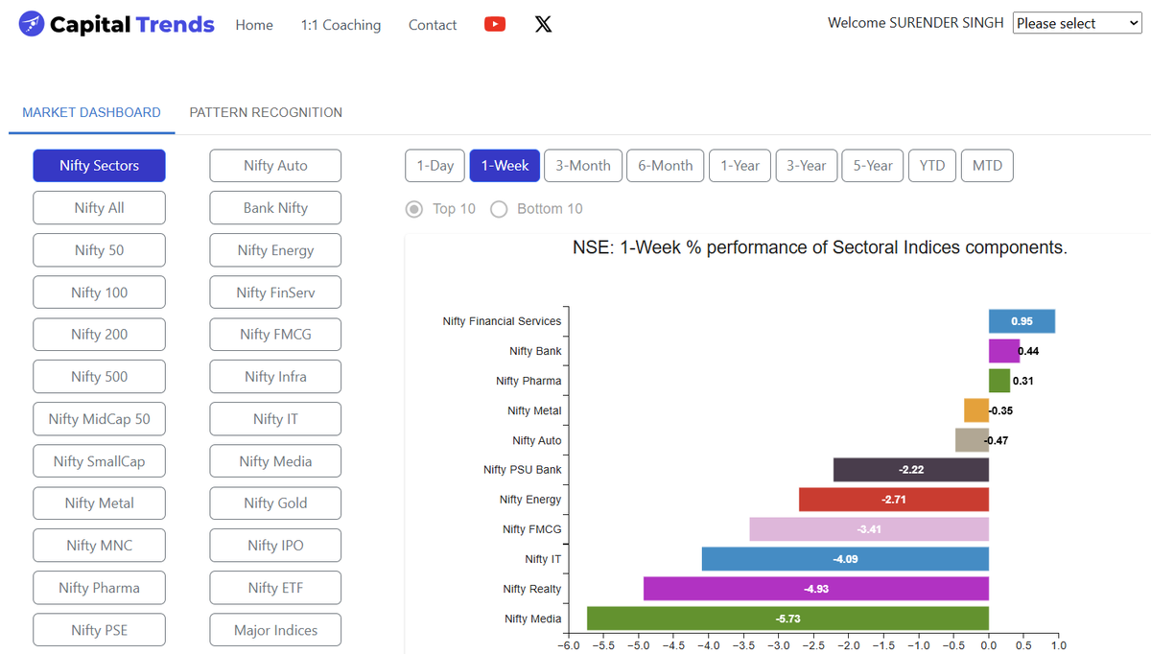Click the chart title text
1151x654 pixels.
pos(820,247)
